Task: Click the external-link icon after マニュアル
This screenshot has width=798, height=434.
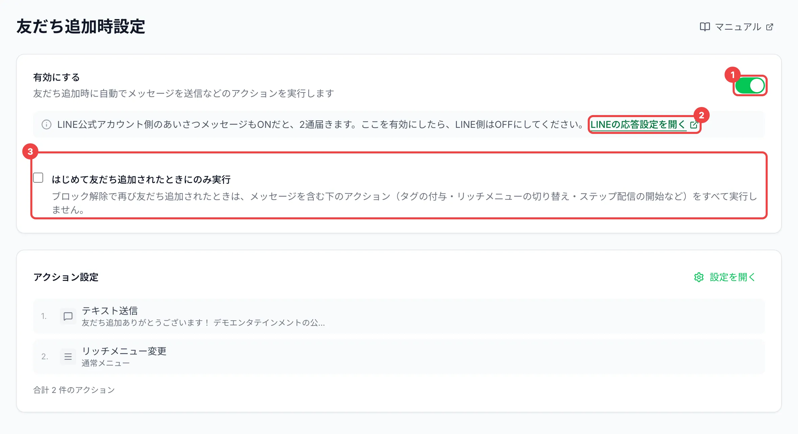Action: click(x=770, y=27)
